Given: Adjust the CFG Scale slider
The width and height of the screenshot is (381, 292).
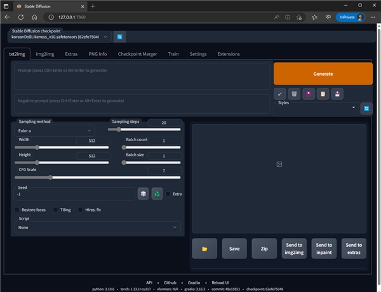Looking at the screenshot, I should 97,177.
